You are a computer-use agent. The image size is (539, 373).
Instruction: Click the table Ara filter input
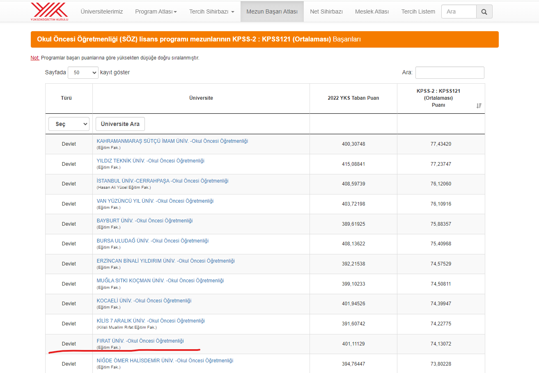click(450, 73)
